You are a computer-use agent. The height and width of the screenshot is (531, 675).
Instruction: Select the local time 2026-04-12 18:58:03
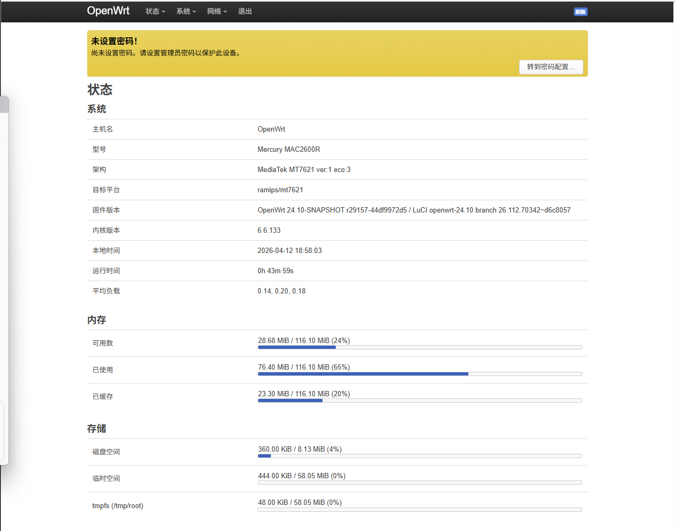(x=290, y=250)
